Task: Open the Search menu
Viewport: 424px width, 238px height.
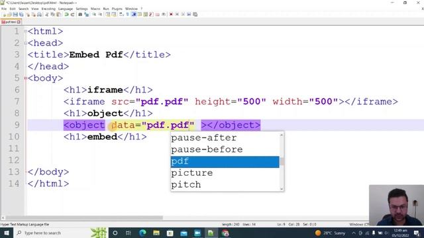Action: coord(24,9)
